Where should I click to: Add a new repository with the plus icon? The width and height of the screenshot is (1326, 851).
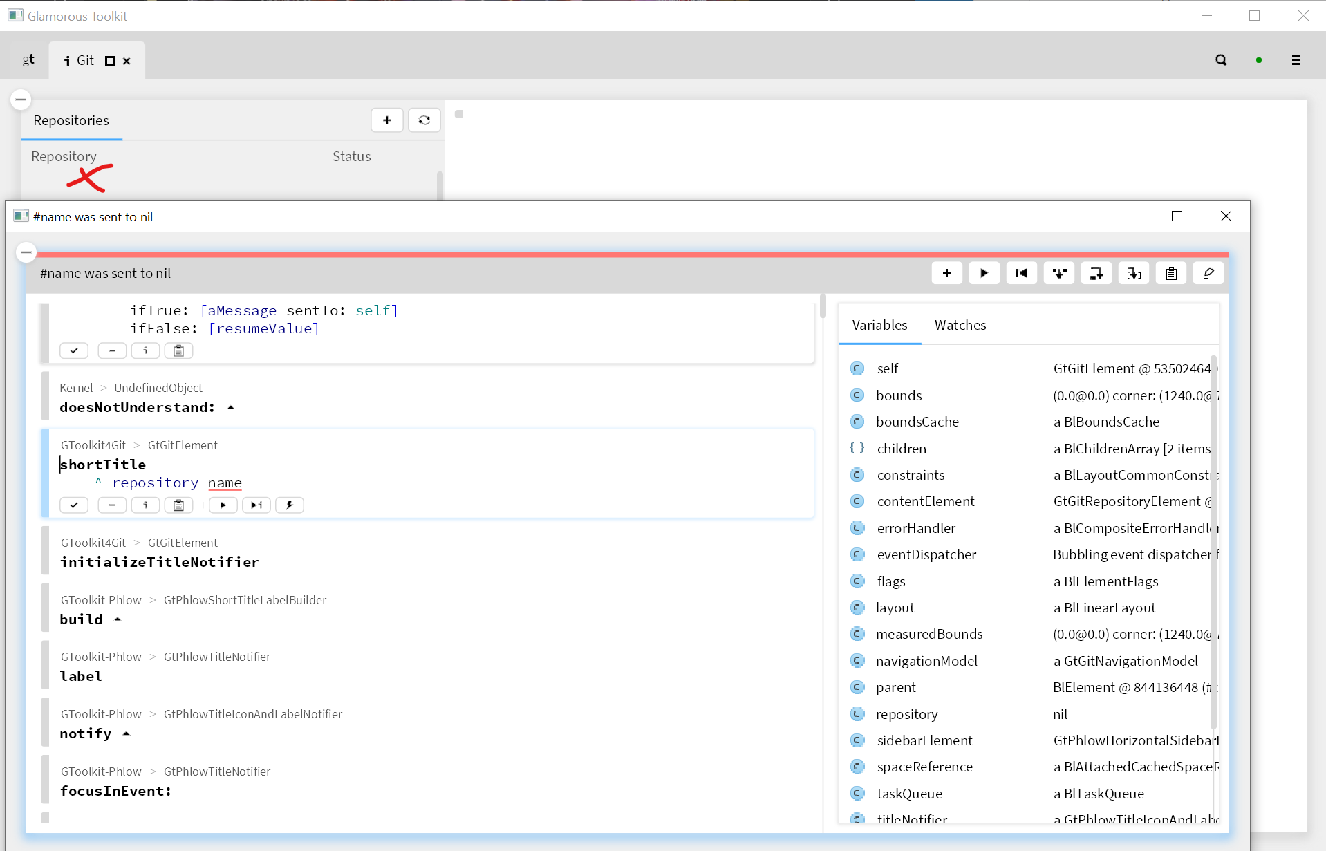(386, 120)
